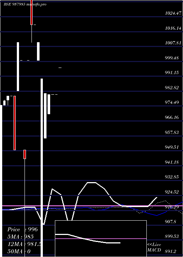Click the white candle spanning 982 to 1007

click(x=18, y=66)
